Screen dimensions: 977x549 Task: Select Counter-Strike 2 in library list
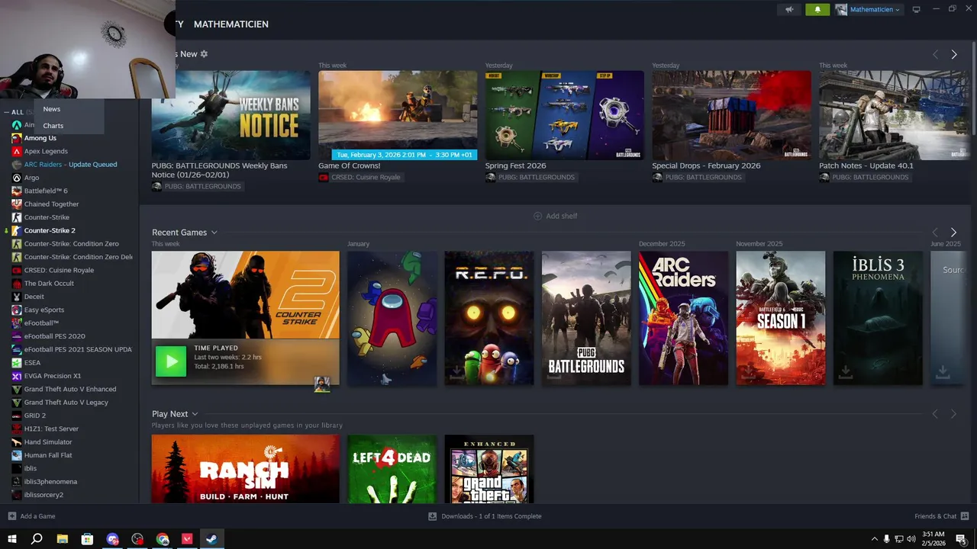coord(50,230)
